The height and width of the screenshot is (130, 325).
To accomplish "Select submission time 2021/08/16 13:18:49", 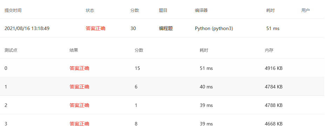I will coord(27,29).
